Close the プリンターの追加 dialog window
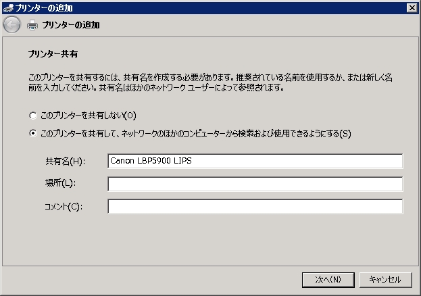Image resolution: width=421 pixels, height=296 pixels. [x=412, y=7]
